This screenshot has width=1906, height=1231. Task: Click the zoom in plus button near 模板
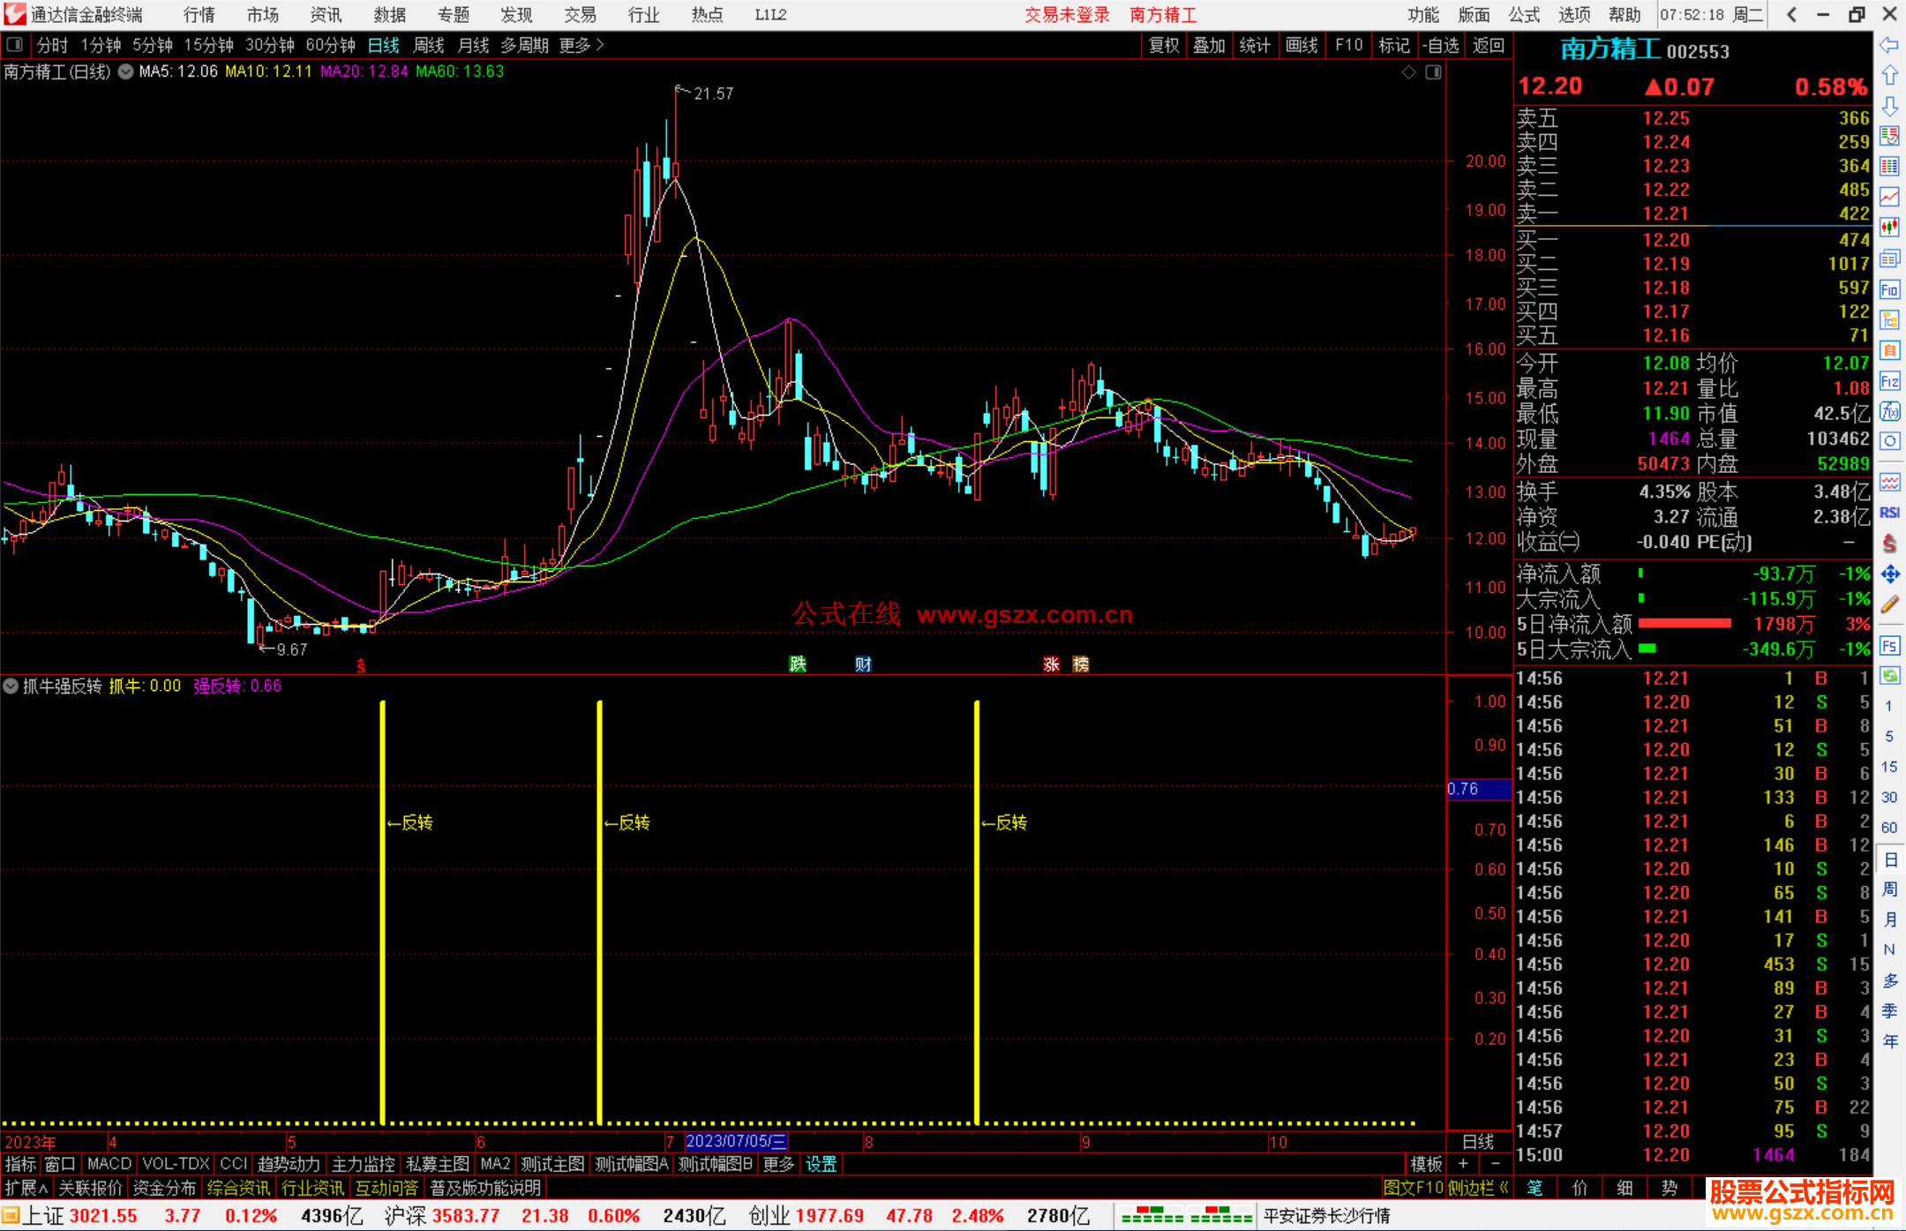coord(1463,1164)
